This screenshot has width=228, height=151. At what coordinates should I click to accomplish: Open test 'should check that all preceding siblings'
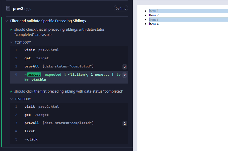point(59,32)
